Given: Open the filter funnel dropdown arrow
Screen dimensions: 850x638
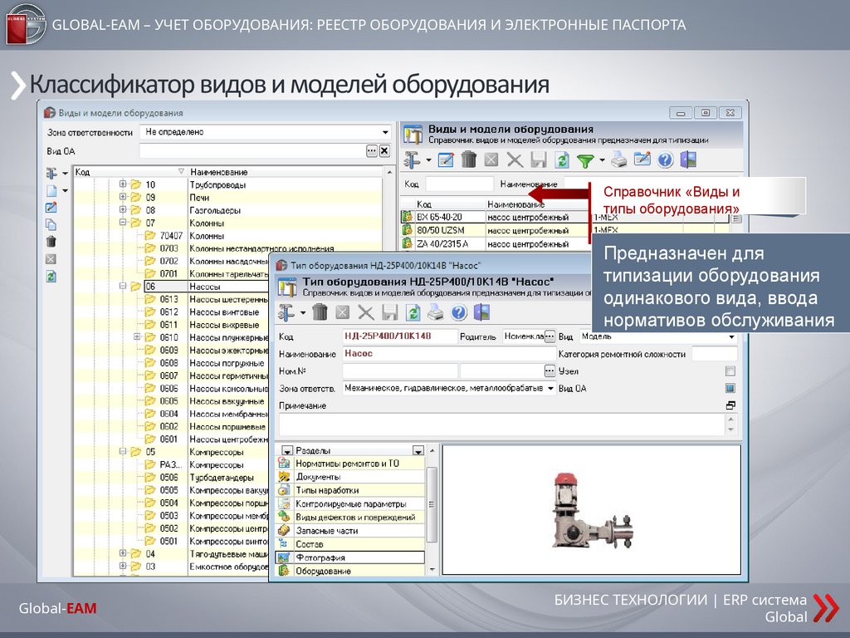Looking at the screenshot, I should click(602, 160).
